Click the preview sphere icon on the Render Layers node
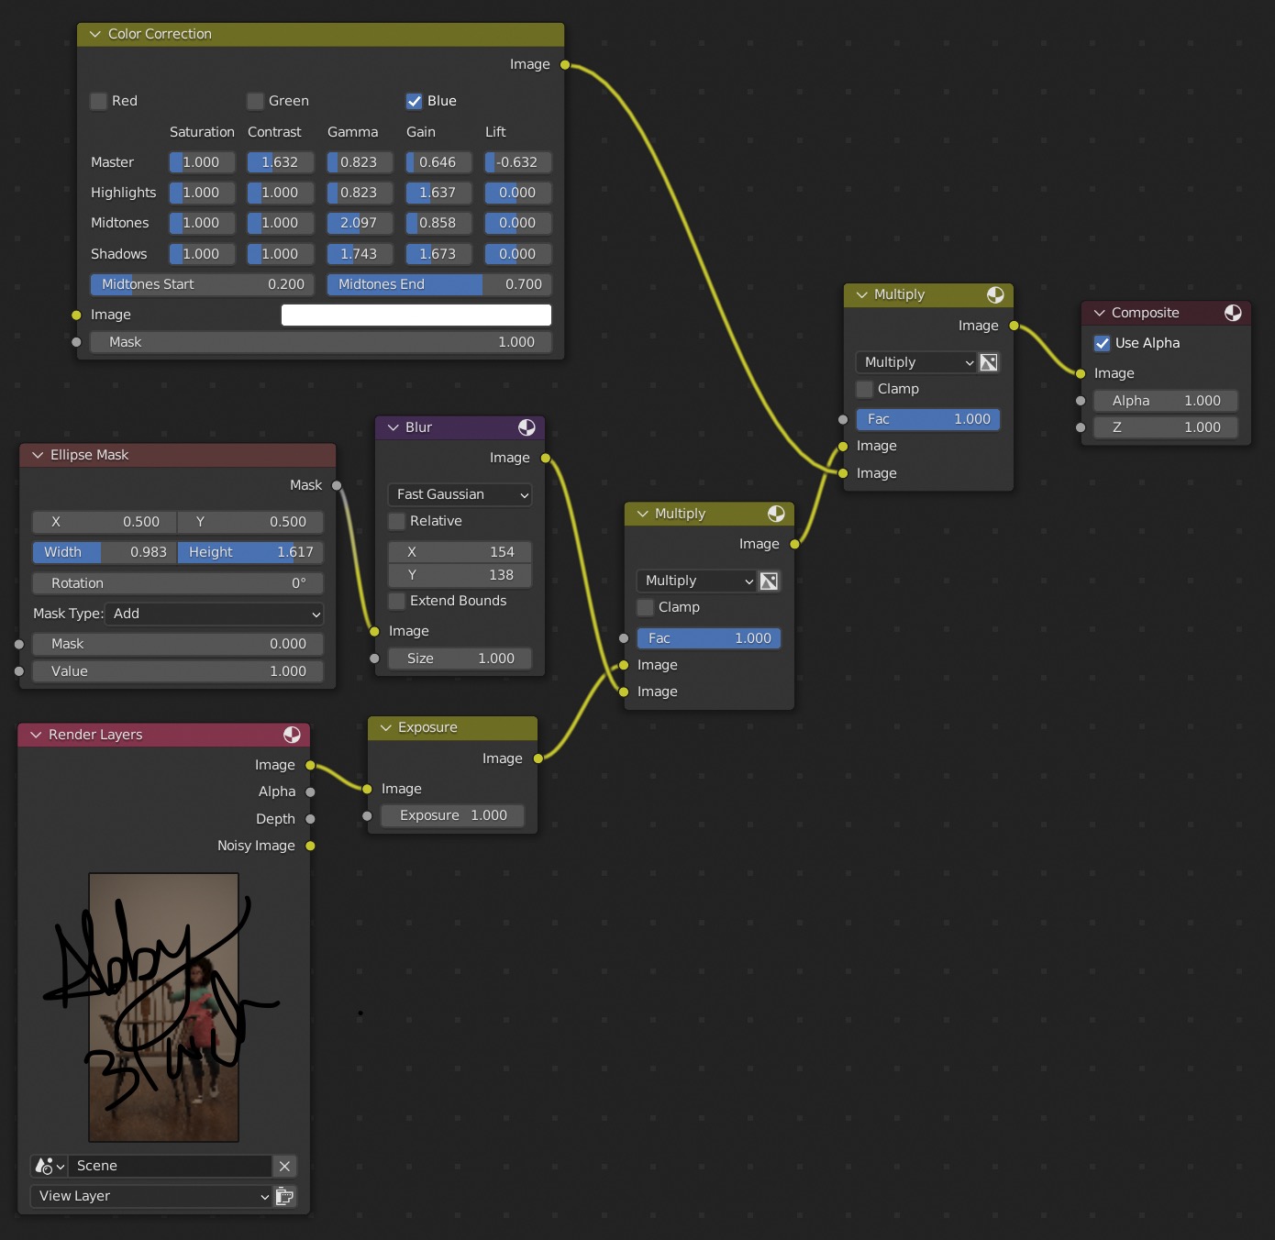Screen dimensions: 1275x1240 [293, 734]
